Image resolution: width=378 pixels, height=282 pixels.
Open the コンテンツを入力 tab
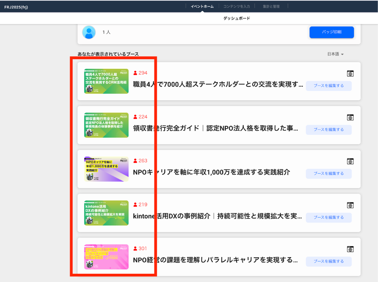[236, 6]
